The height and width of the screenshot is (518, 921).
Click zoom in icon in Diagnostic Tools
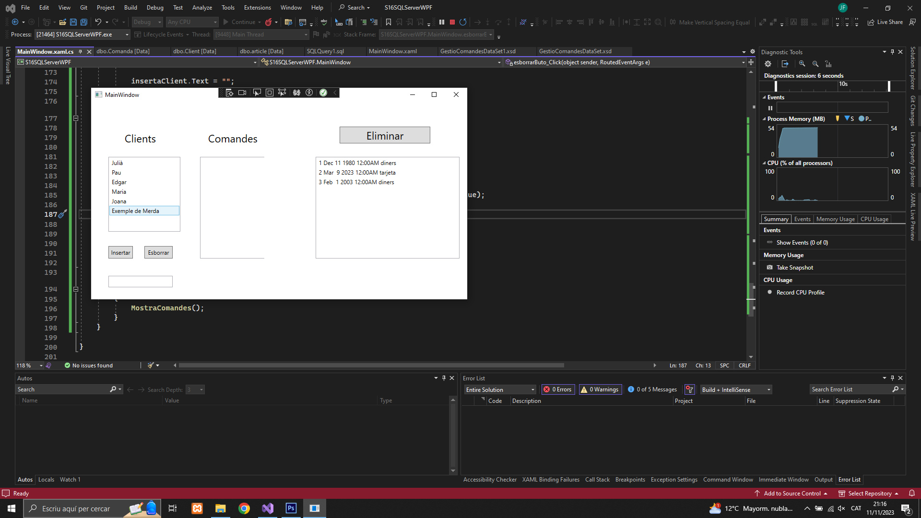pyautogui.click(x=802, y=64)
